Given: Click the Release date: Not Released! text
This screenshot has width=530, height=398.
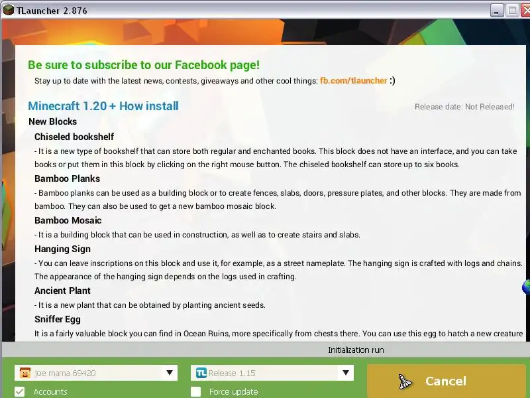Looking at the screenshot, I should pyautogui.click(x=464, y=107).
